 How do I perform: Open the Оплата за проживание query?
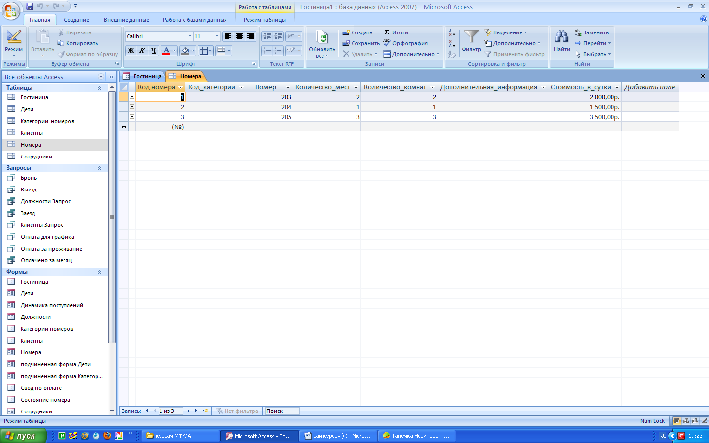click(x=55, y=249)
